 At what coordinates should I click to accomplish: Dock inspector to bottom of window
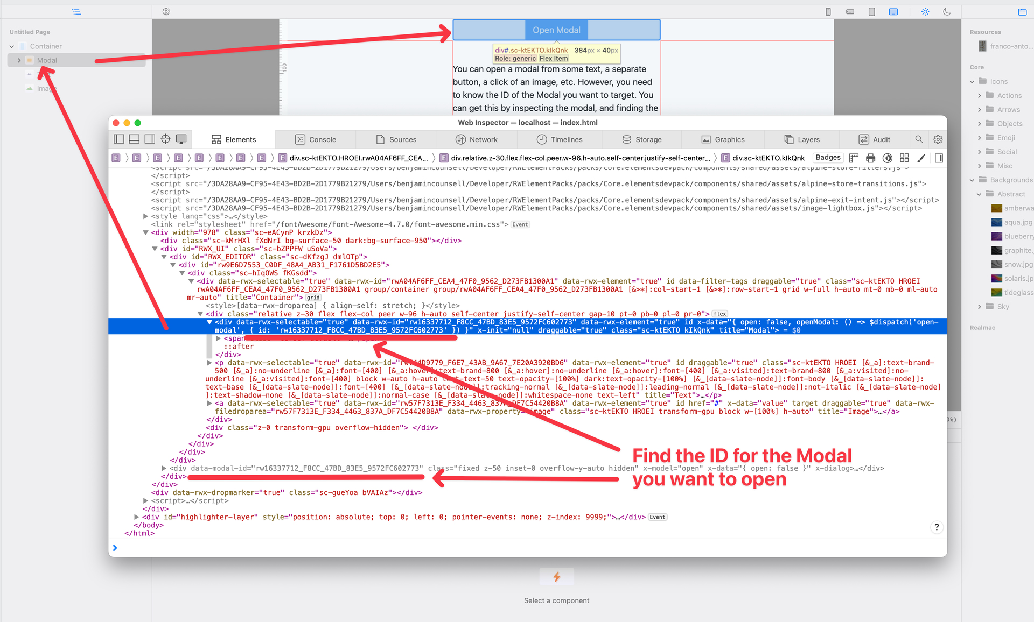[x=134, y=139]
